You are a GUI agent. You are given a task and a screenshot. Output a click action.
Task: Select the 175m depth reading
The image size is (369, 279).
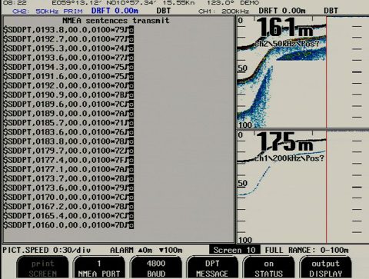(x=284, y=141)
